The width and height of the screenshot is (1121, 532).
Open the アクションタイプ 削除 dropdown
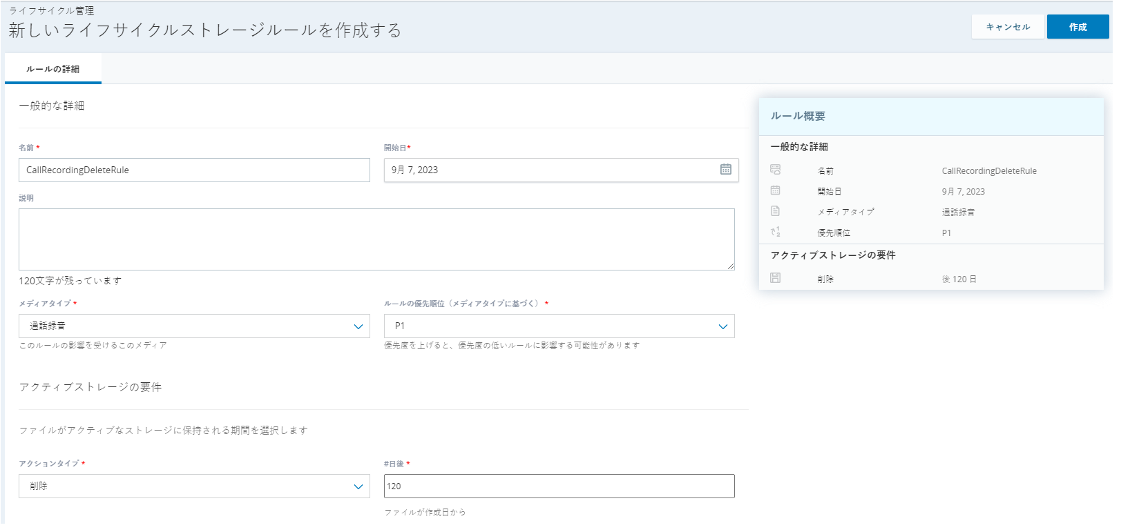click(x=194, y=486)
